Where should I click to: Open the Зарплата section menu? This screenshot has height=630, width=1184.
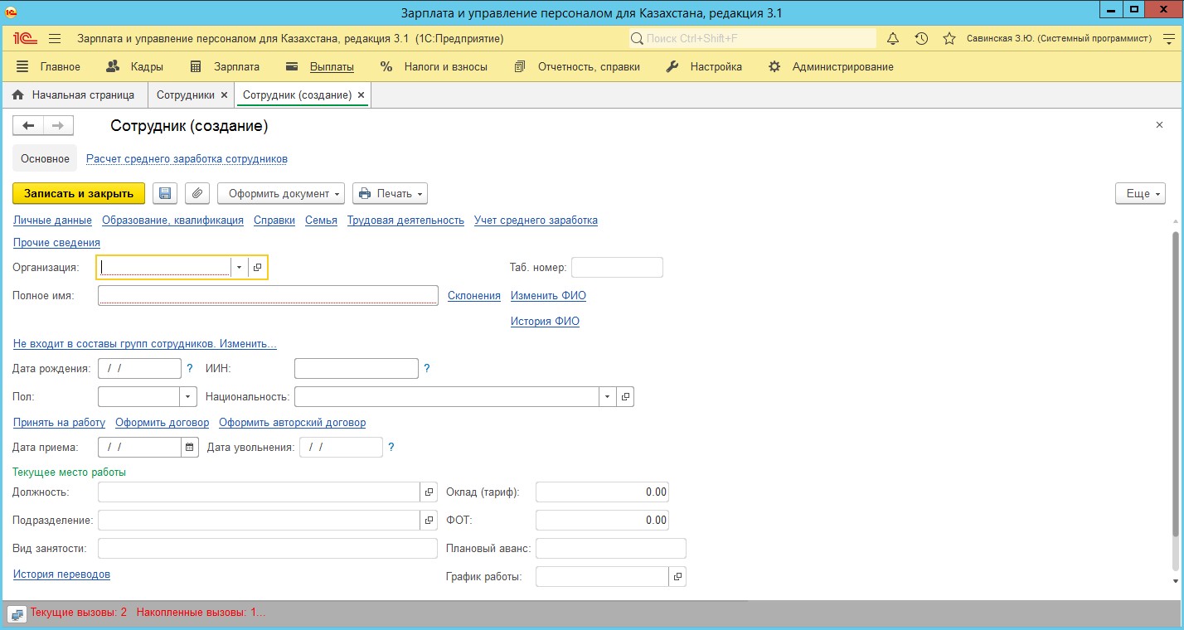225,67
